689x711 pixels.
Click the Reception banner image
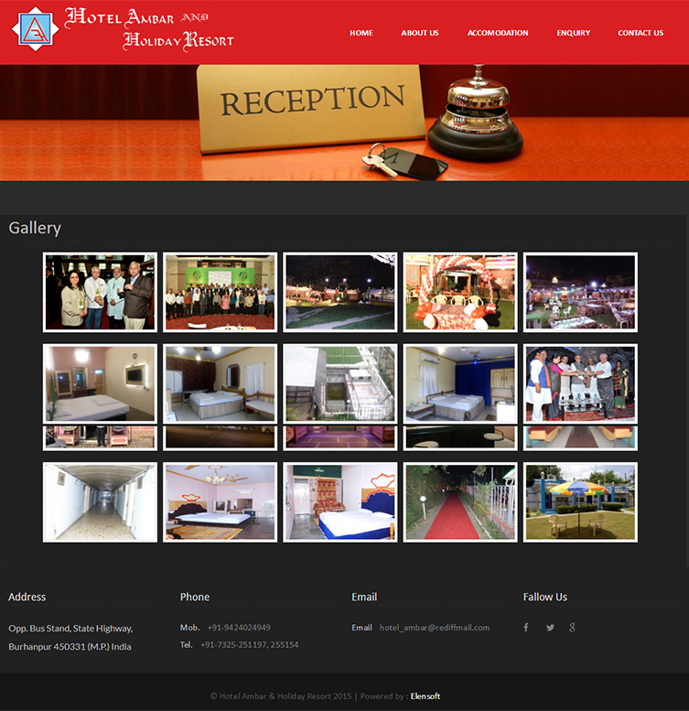coord(344,123)
